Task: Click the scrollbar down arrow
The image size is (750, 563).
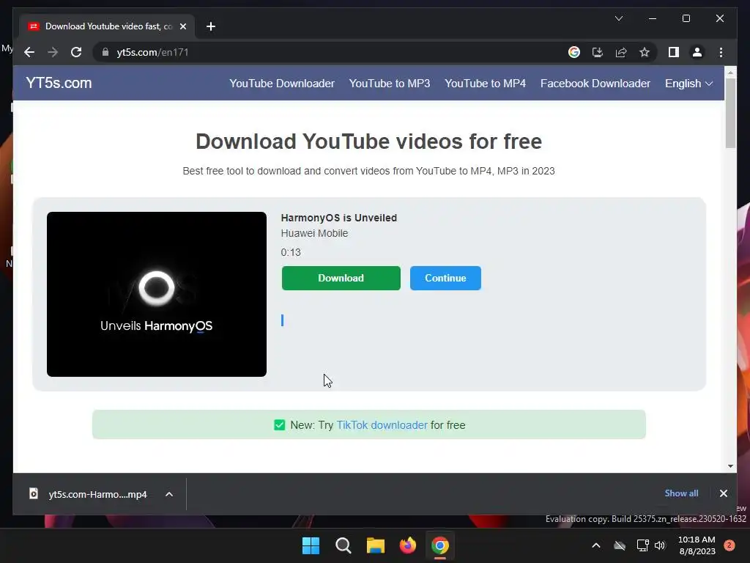Action: coord(730,466)
